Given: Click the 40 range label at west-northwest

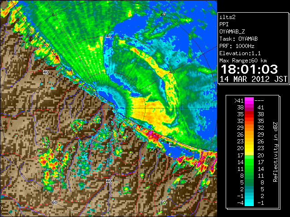Looking at the screenshot, I should point(46,72).
